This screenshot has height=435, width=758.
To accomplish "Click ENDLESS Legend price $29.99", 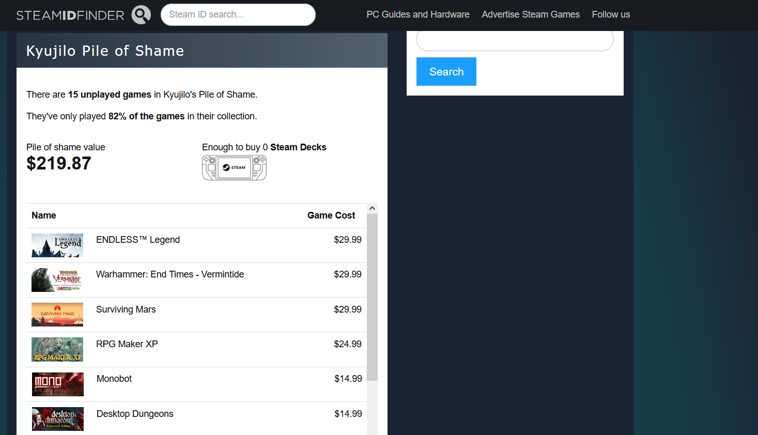I will tap(348, 240).
